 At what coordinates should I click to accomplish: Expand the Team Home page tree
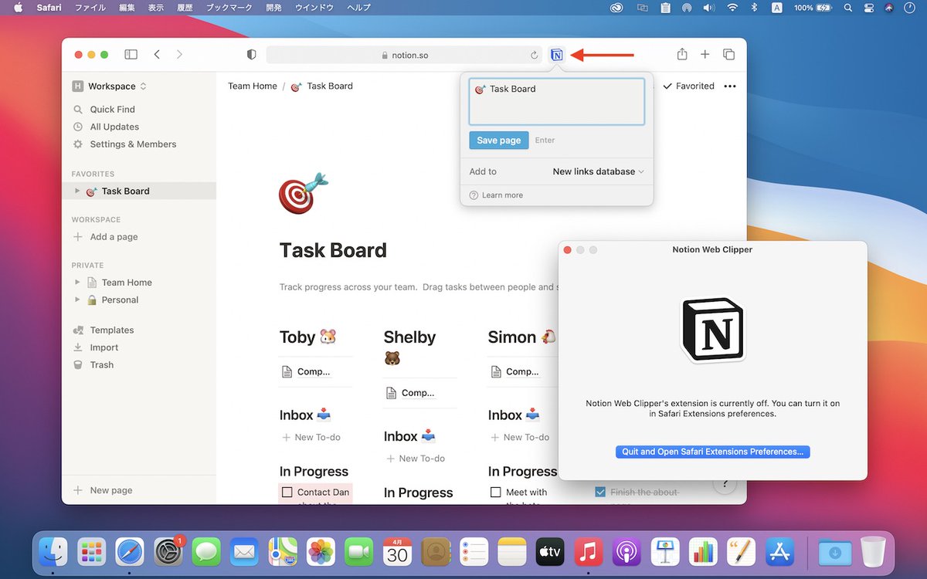pyautogui.click(x=77, y=283)
